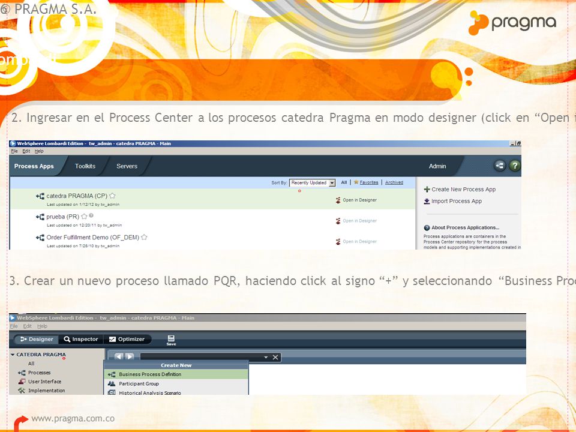
Task: Click the icon next to Order Fulfillment Demo's Open in Designer
Action: 338,242
